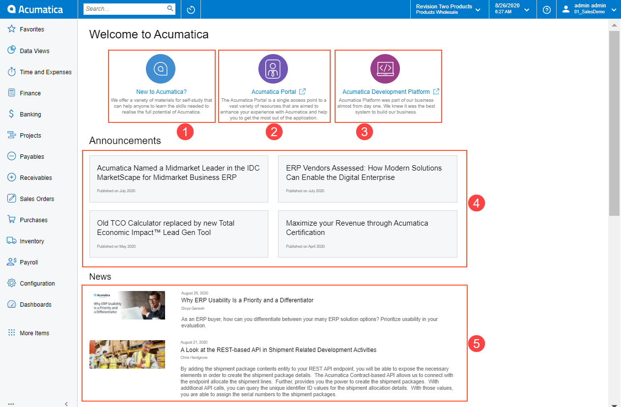Open IDC MarketScape Midmarket Leader announcement
Viewport: 621px width, 407px height.
point(179,179)
